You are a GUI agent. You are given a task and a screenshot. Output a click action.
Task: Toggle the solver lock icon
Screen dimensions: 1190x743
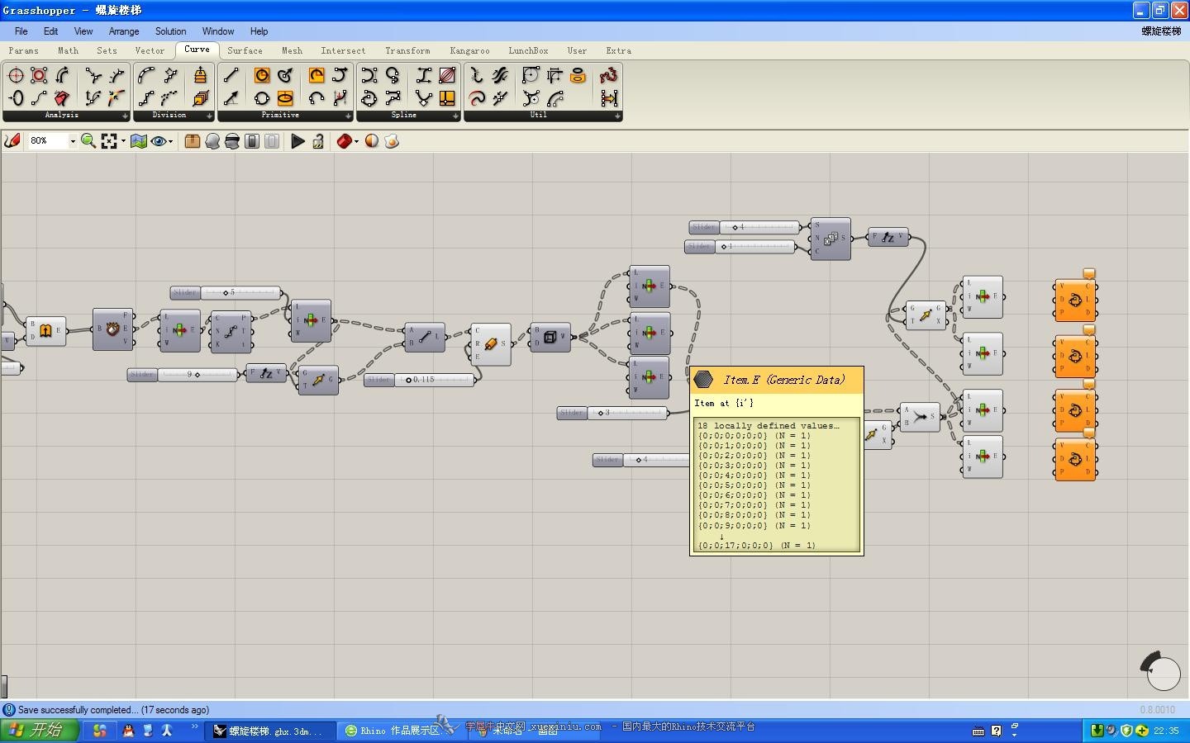tap(318, 141)
